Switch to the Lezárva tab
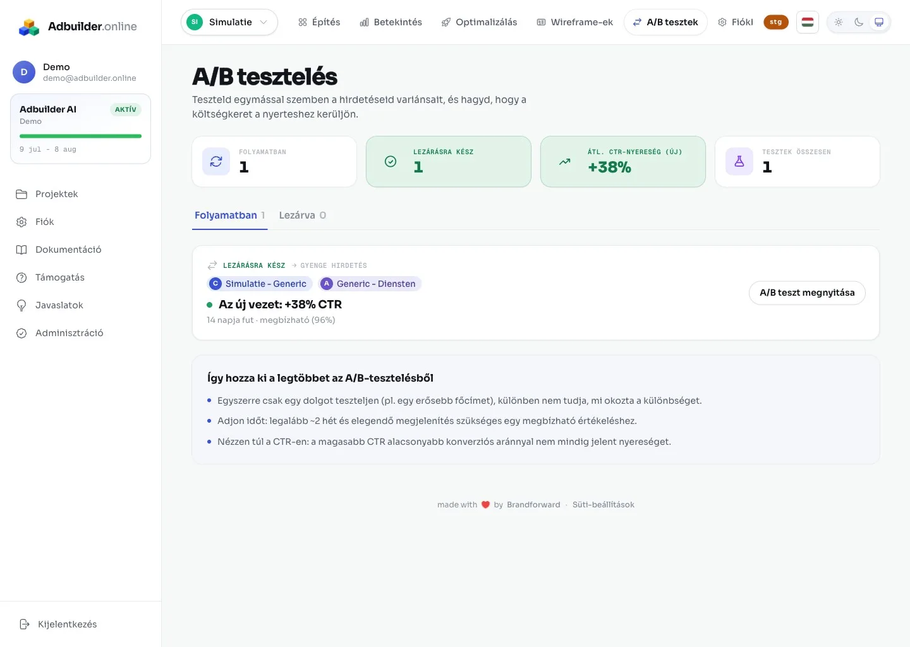Viewport: 910px width, 647px height. coord(303,215)
